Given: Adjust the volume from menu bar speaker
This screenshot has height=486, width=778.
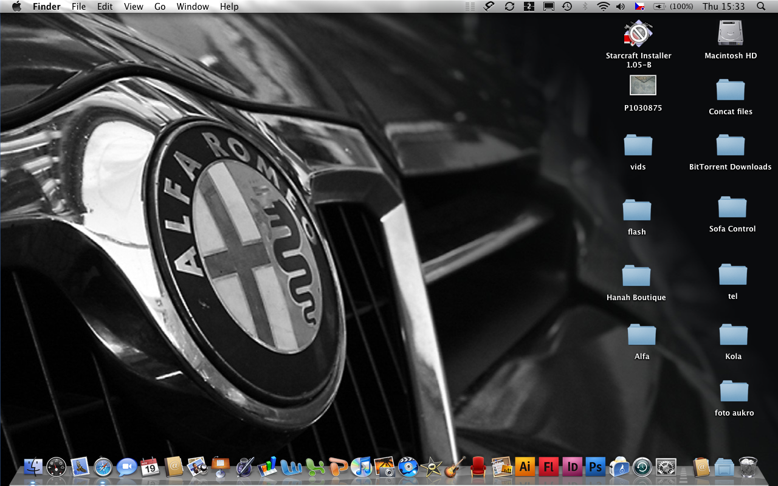Looking at the screenshot, I should pyautogui.click(x=621, y=7).
